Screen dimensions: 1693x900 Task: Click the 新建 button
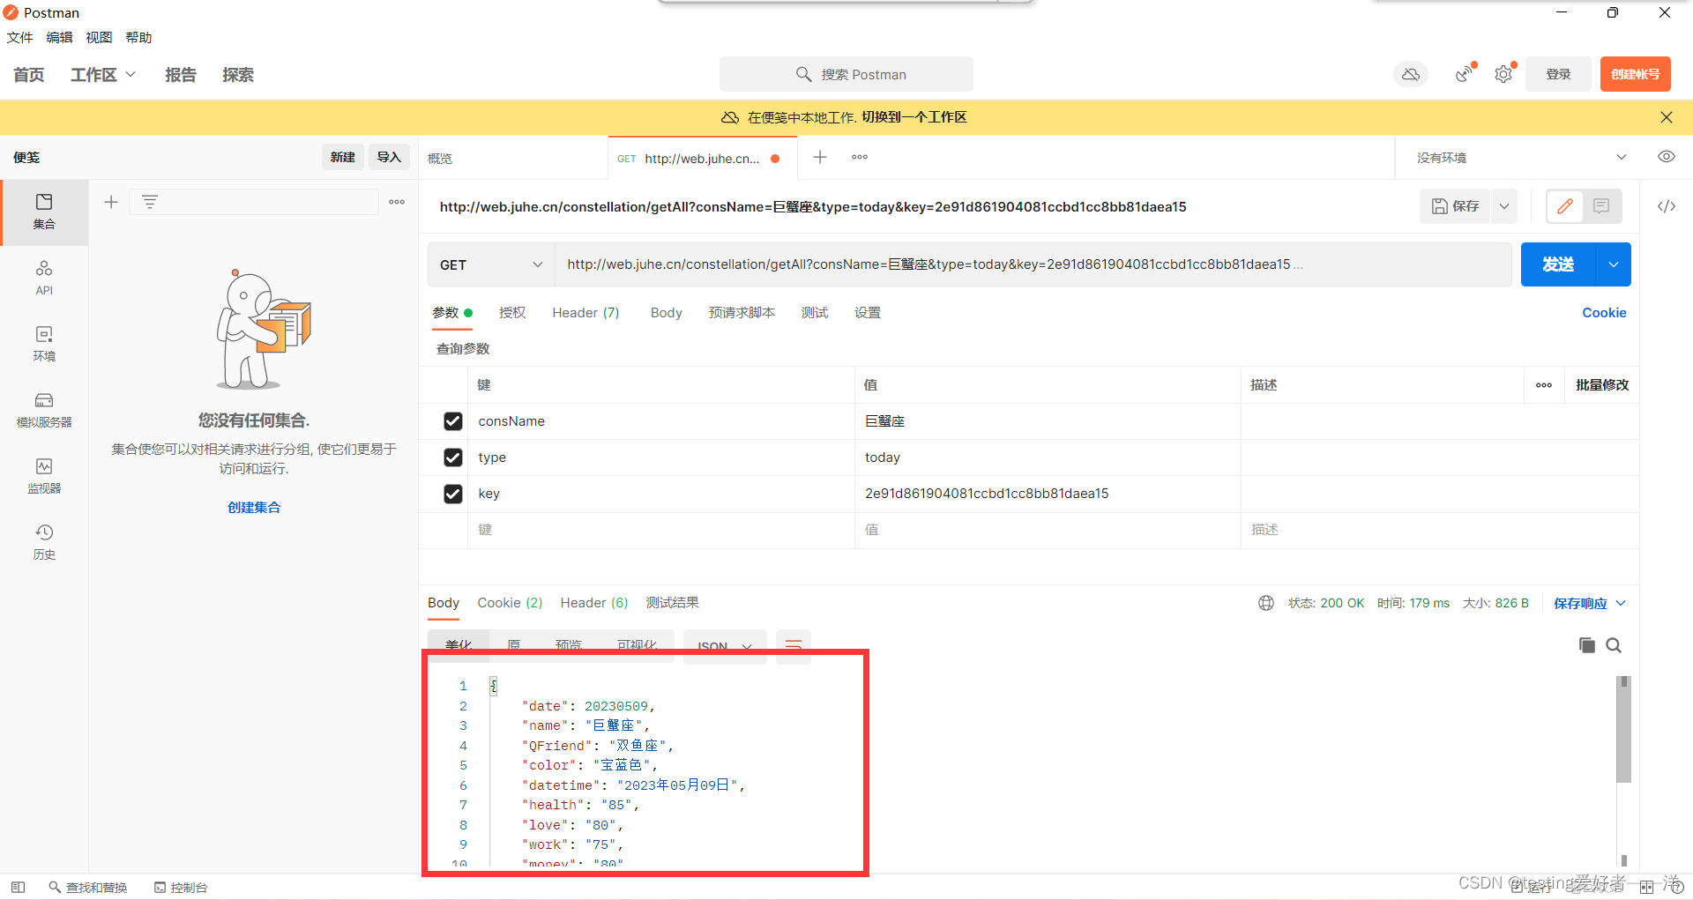(343, 157)
